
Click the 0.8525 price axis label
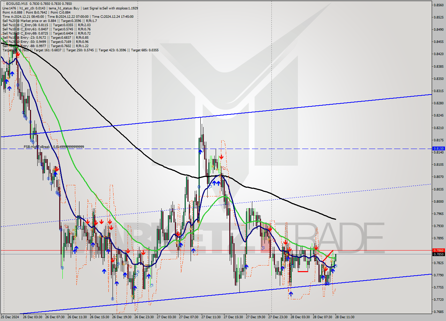point(439,17)
